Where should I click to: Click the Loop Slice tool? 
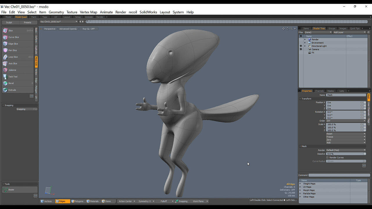tap(13, 57)
